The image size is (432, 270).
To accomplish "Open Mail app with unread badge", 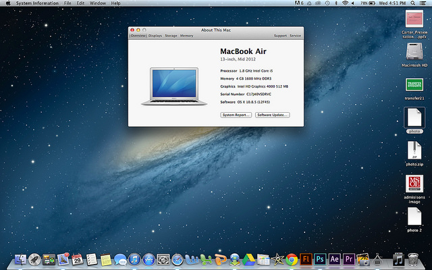I will click(63, 259).
